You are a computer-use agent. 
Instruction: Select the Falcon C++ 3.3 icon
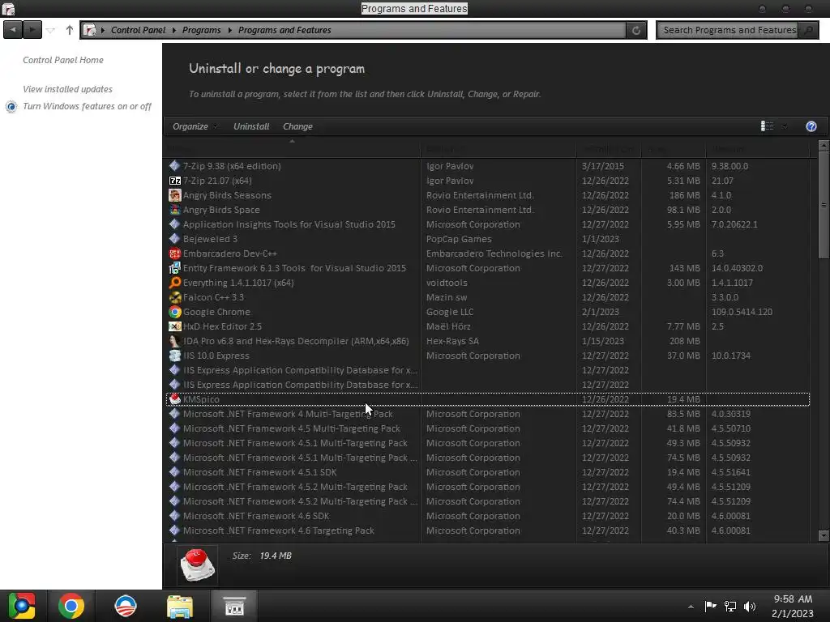click(175, 297)
